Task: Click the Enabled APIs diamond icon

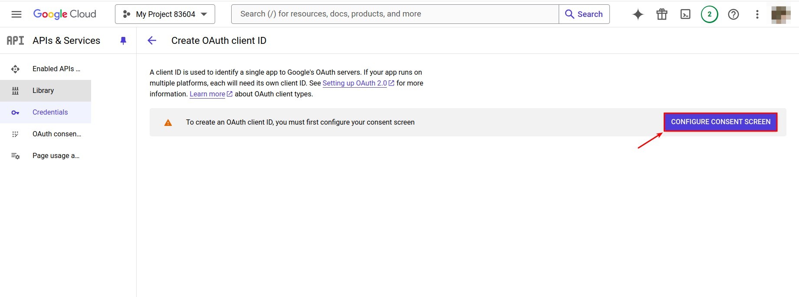Action: click(x=15, y=69)
